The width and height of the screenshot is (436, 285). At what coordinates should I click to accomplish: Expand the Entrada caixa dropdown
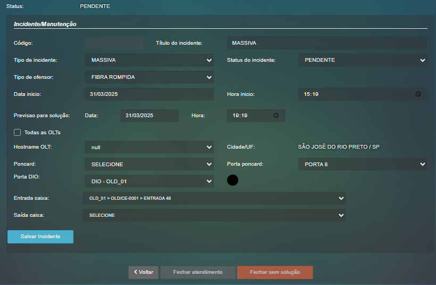(x=214, y=198)
